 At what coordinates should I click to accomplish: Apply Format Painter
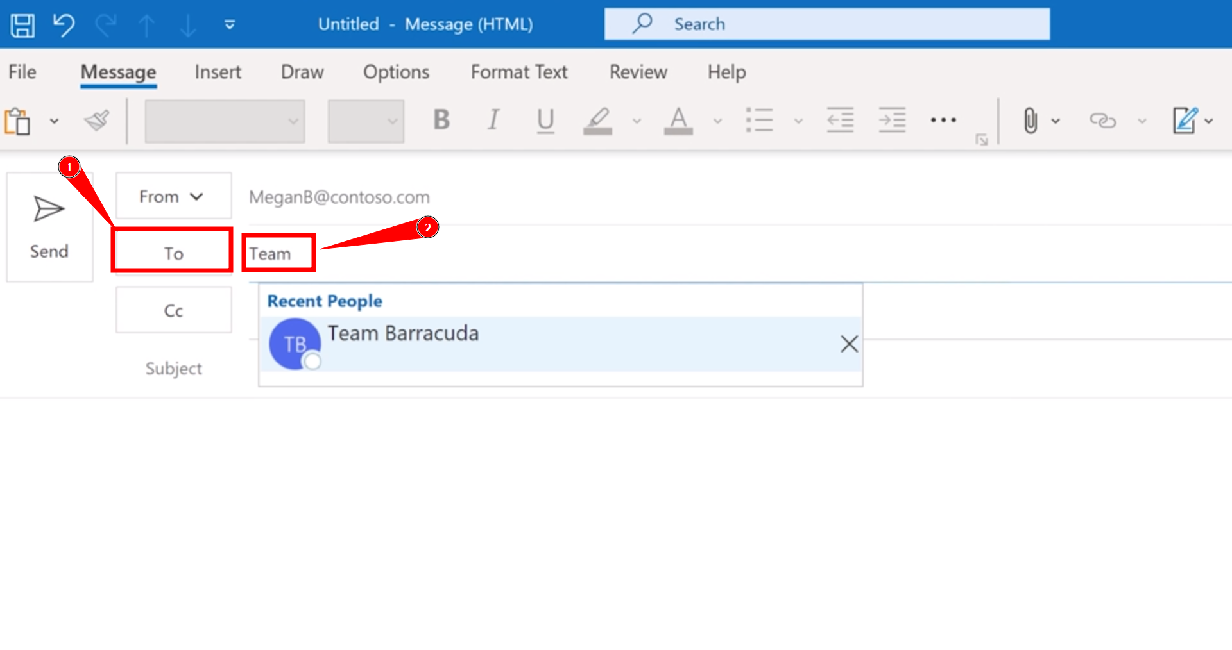(97, 120)
